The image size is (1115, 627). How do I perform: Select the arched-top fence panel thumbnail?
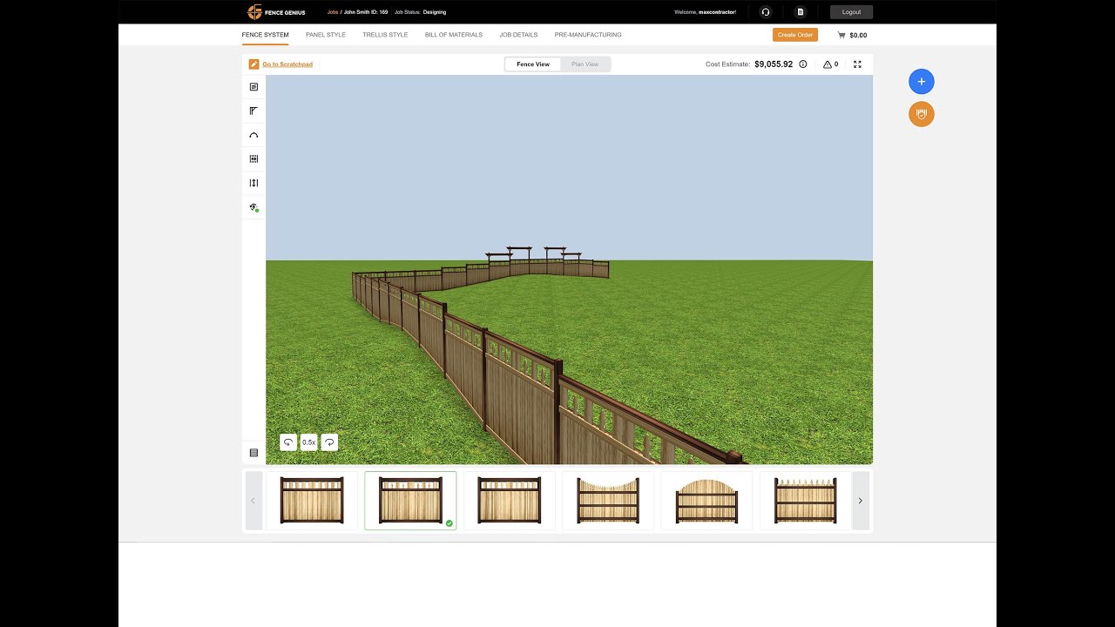(707, 501)
